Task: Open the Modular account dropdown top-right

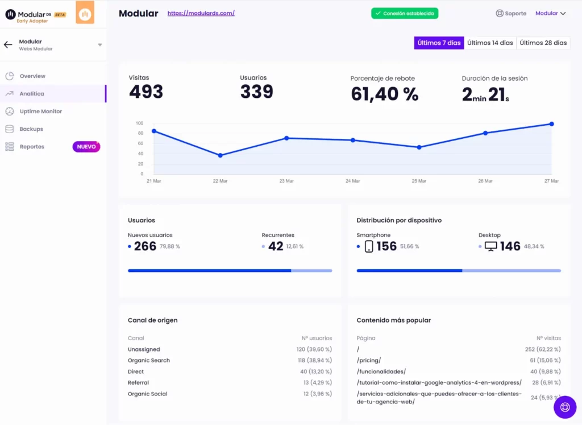Action: 550,13
